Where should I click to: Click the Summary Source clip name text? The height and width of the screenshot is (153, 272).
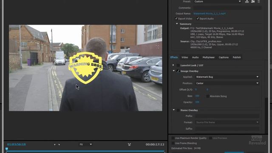coord(206,42)
